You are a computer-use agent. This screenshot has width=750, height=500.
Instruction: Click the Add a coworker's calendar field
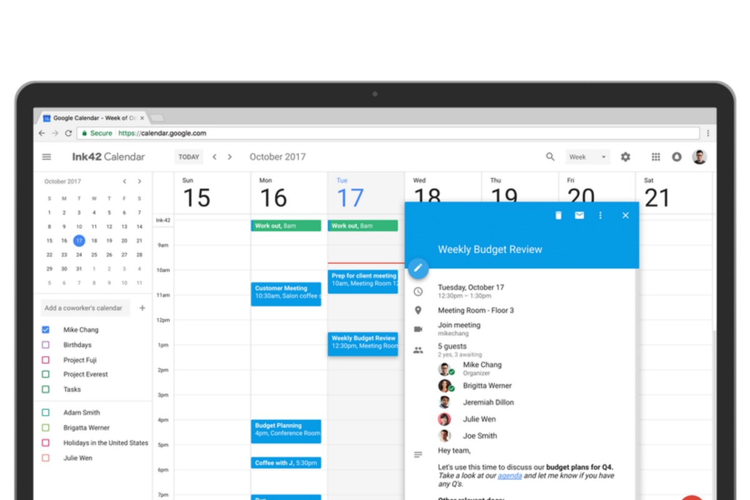pos(86,307)
